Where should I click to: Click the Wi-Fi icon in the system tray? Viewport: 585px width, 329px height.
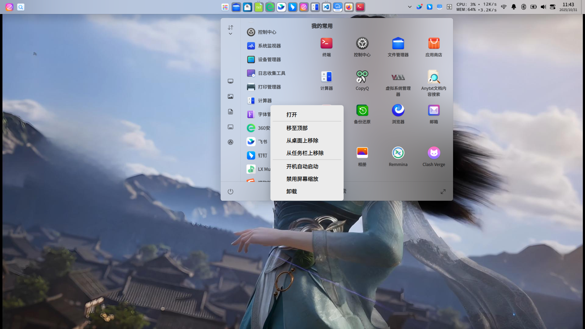504,7
